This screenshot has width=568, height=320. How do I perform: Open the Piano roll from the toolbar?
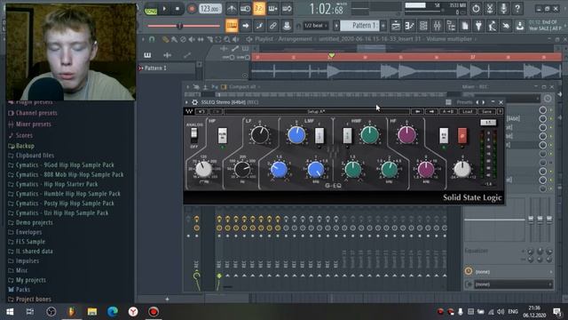coord(410,26)
